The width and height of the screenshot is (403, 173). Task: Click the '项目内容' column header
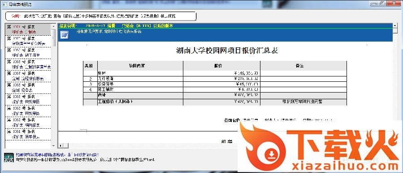coord(140,66)
